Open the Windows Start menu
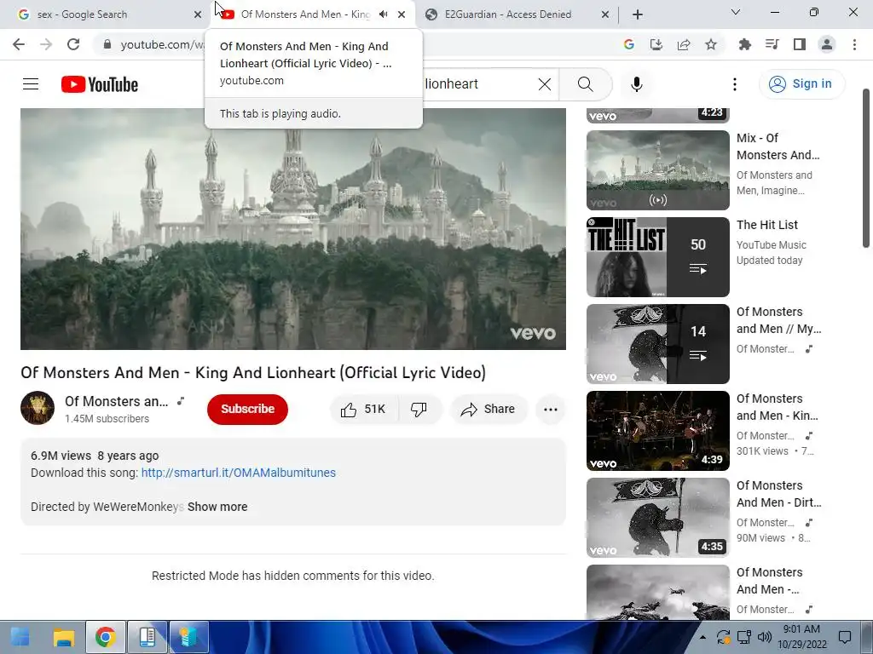The image size is (873, 654). (x=20, y=637)
